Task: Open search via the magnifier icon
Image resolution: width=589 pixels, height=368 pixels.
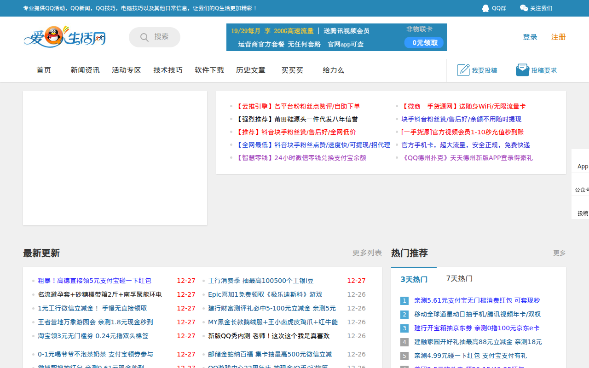Action: [144, 37]
